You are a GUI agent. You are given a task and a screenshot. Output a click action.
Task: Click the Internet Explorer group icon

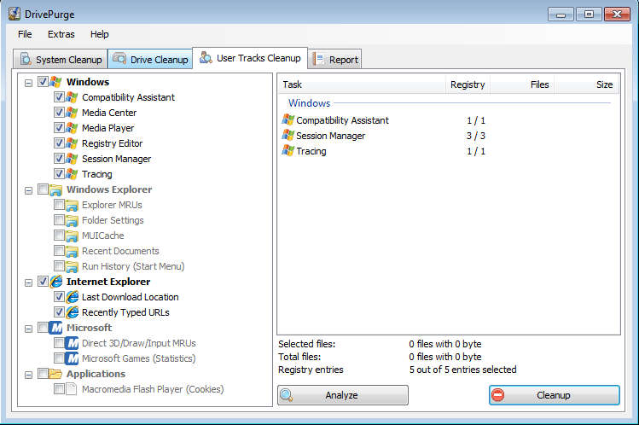(x=56, y=282)
